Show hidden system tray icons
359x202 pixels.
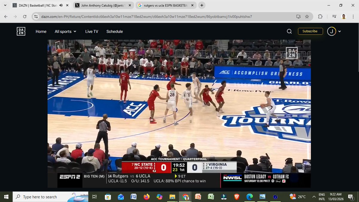click(x=314, y=197)
